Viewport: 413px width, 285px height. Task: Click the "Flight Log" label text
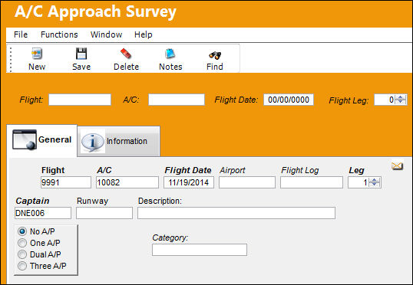[300, 170]
